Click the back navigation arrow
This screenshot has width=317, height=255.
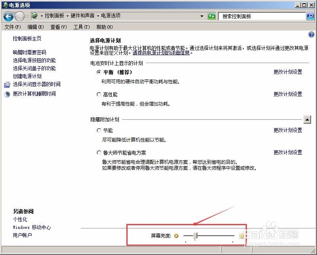coord(8,17)
